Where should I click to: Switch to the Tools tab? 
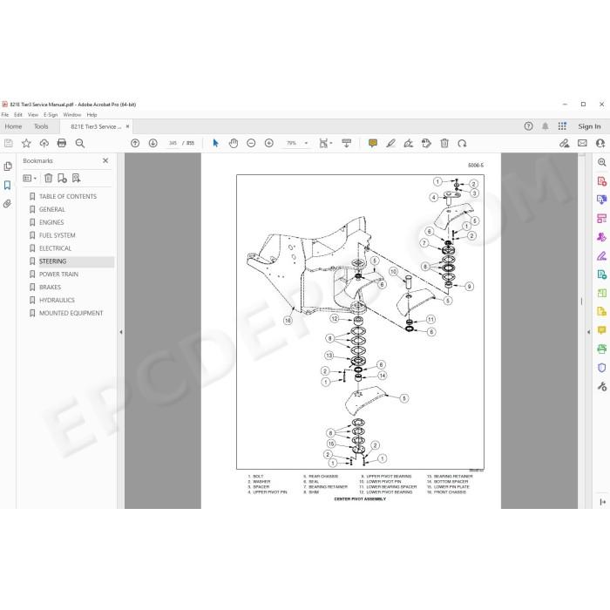click(x=41, y=126)
